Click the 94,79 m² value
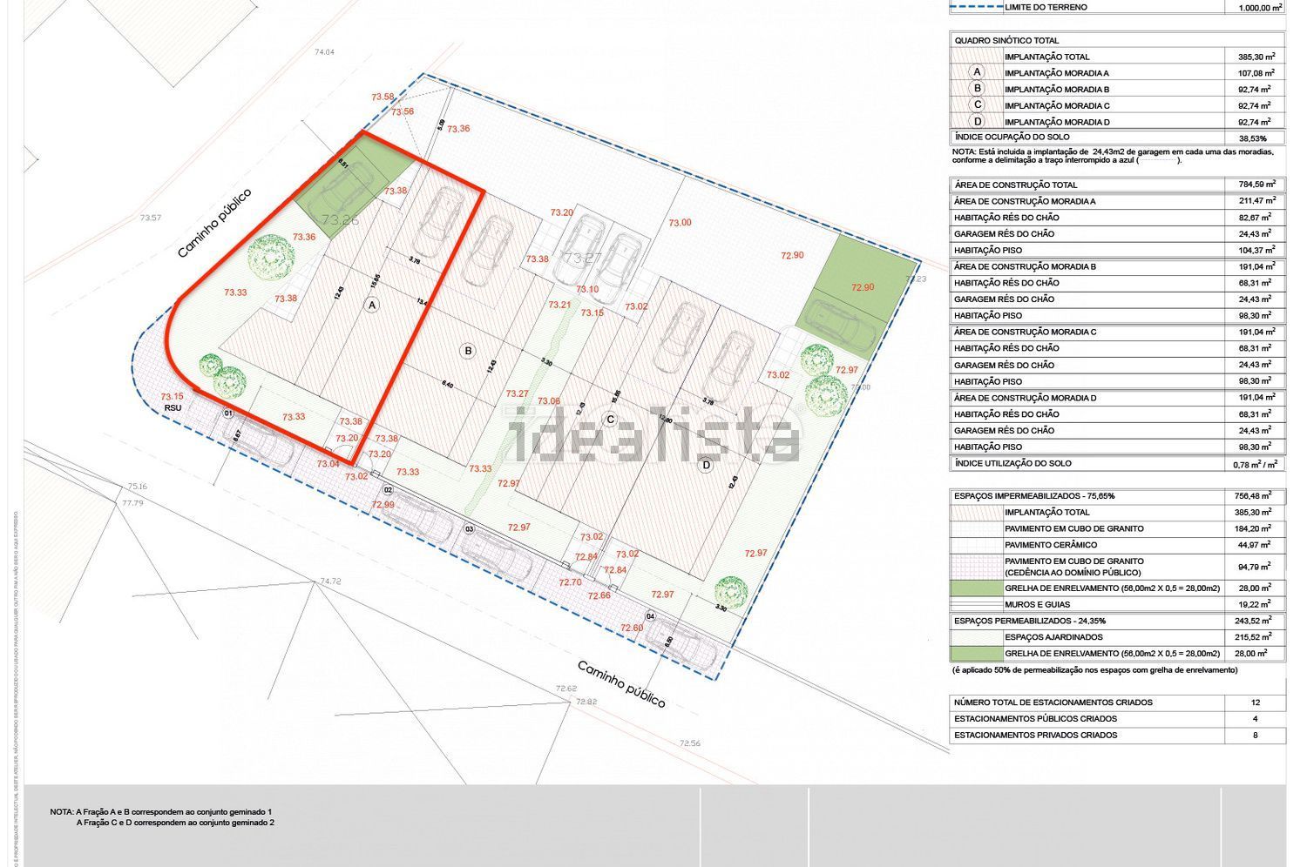 (x=1256, y=567)
